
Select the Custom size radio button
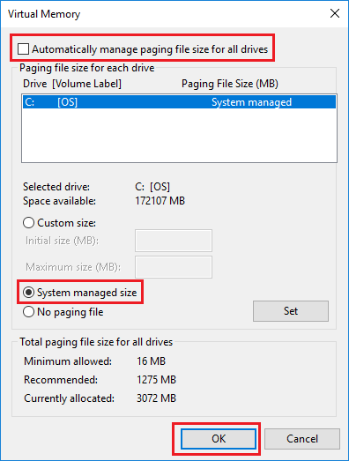click(28, 223)
